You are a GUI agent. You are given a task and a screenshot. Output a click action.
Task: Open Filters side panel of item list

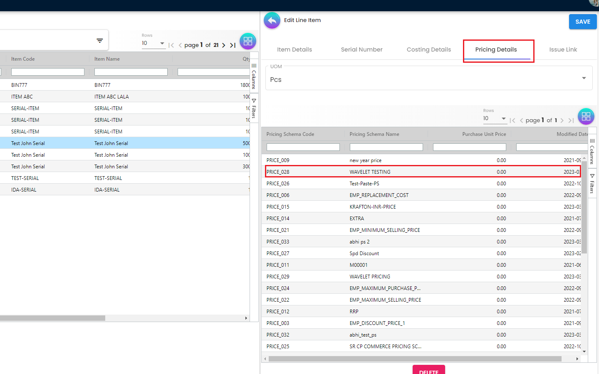pos(254,108)
